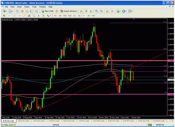This screenshot has width=175, height=127.
Task: Click the Templates icon
Action: [129, 11]
